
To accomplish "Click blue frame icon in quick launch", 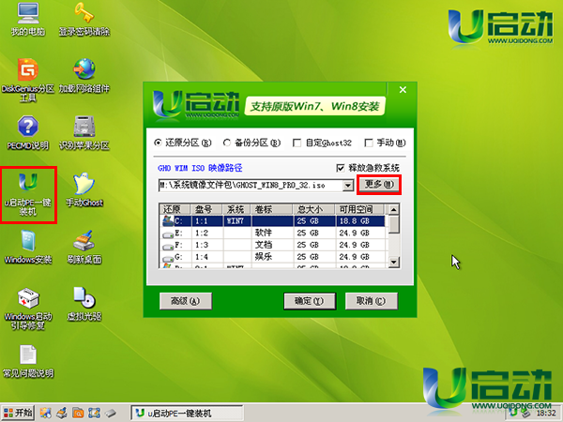I will [94, 413].
